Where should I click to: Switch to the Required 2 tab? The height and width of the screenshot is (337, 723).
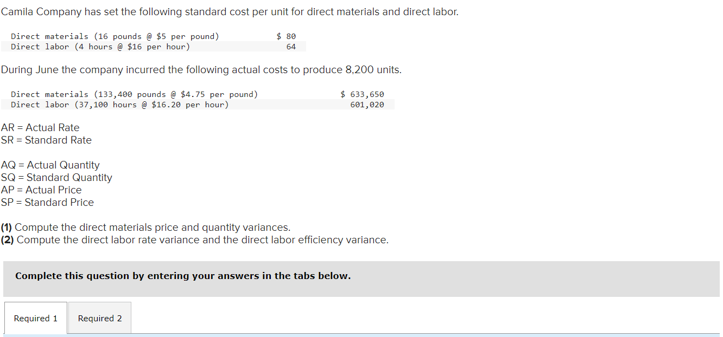tap(99, 318)
